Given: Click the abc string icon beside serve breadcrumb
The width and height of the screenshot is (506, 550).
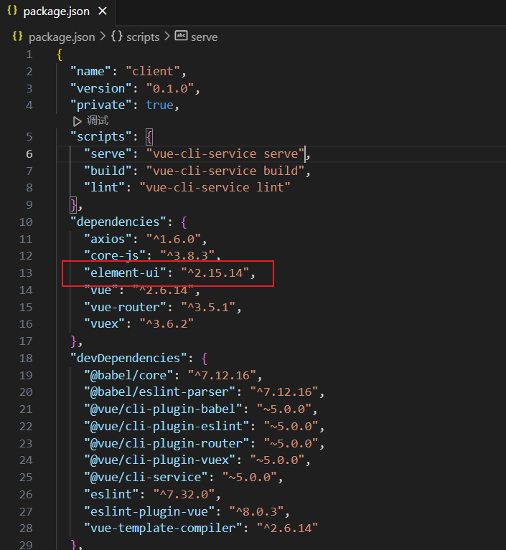Looking at the screenshot, I should 181,37.
